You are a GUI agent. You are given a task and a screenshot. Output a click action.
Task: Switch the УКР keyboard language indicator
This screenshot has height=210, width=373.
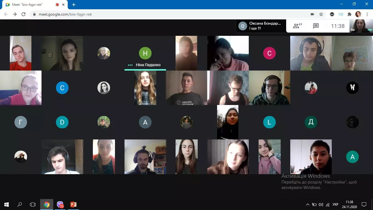coord(335,205)
